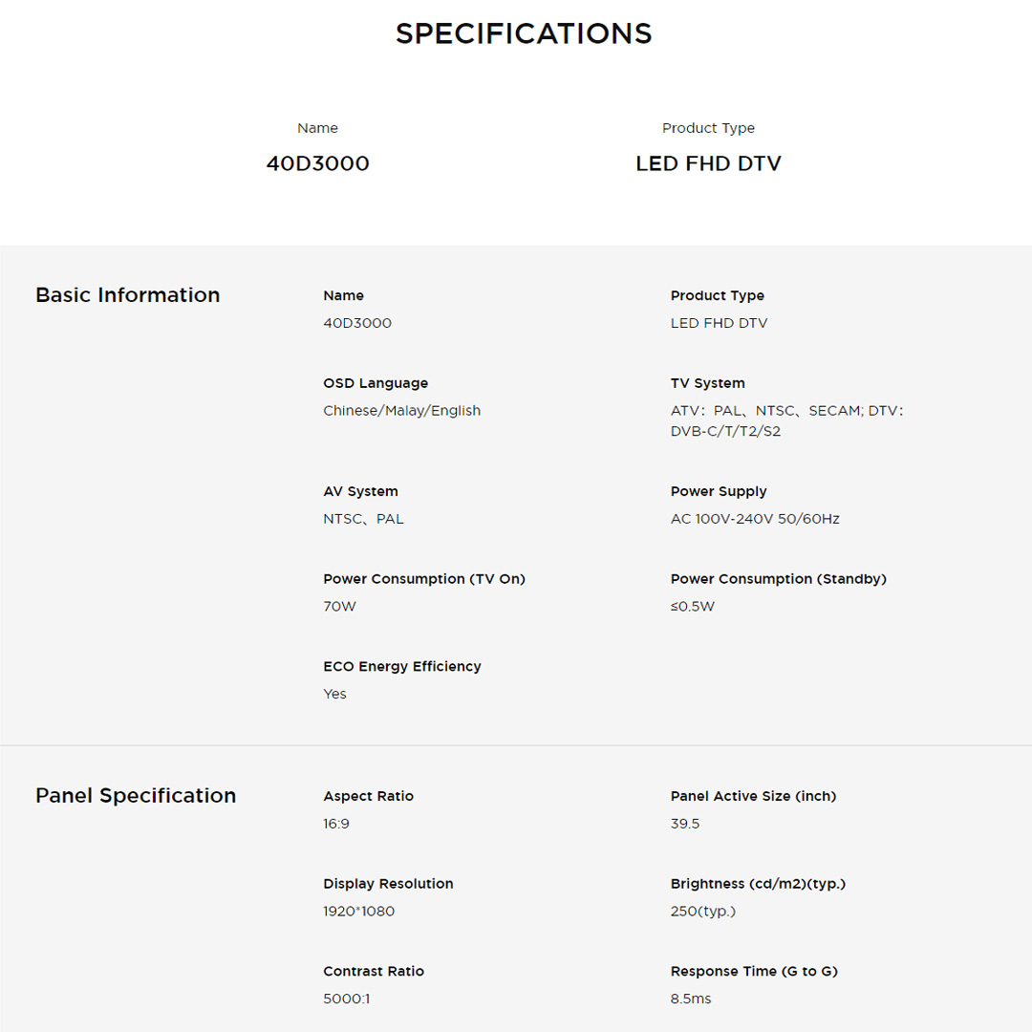Click the Chinese/Malay/English value text
This screenshot has width=1032, height=1032.
(x=401, y=411)
